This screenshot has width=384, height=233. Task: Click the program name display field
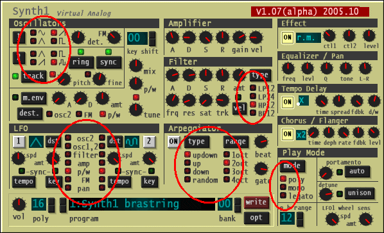click(x=142, y=204)
